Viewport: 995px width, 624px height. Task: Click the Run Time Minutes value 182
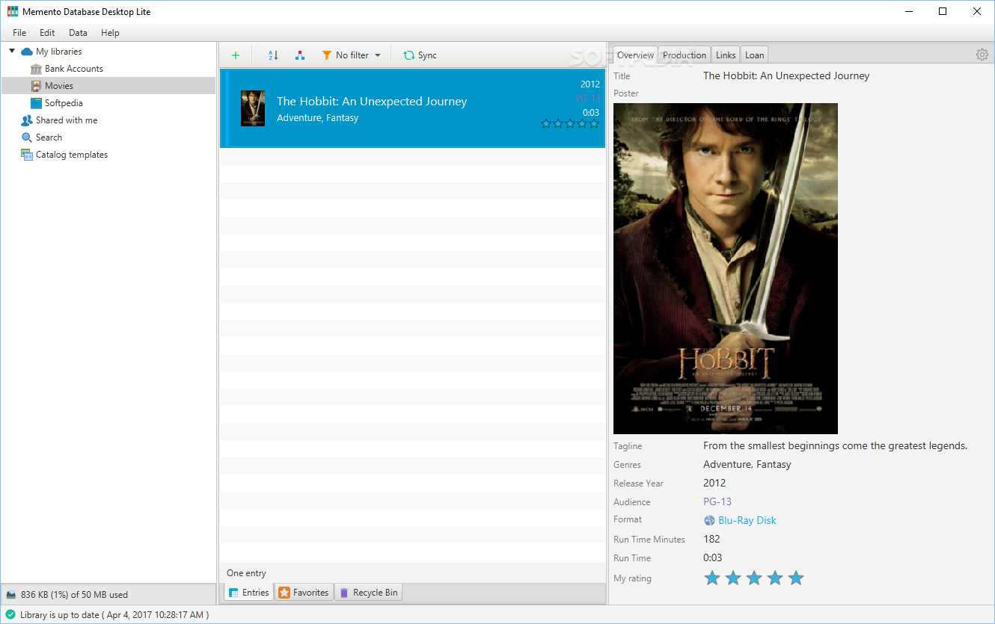point(711,540)
